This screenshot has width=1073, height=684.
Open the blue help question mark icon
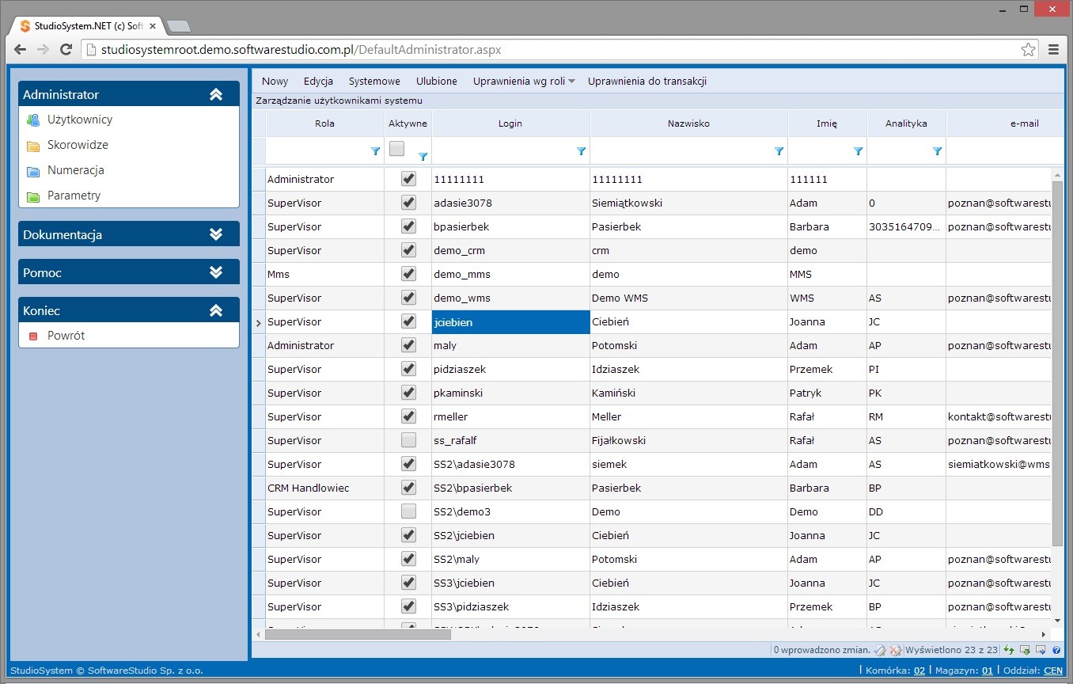pos(1056,650)
